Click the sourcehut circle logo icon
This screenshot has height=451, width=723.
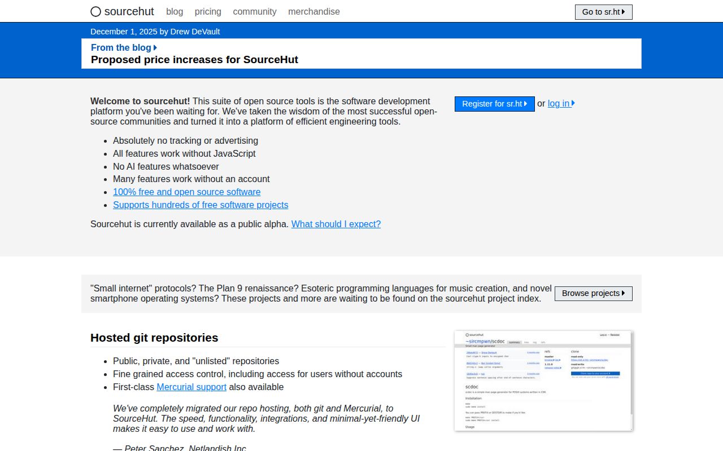[95, 11]
